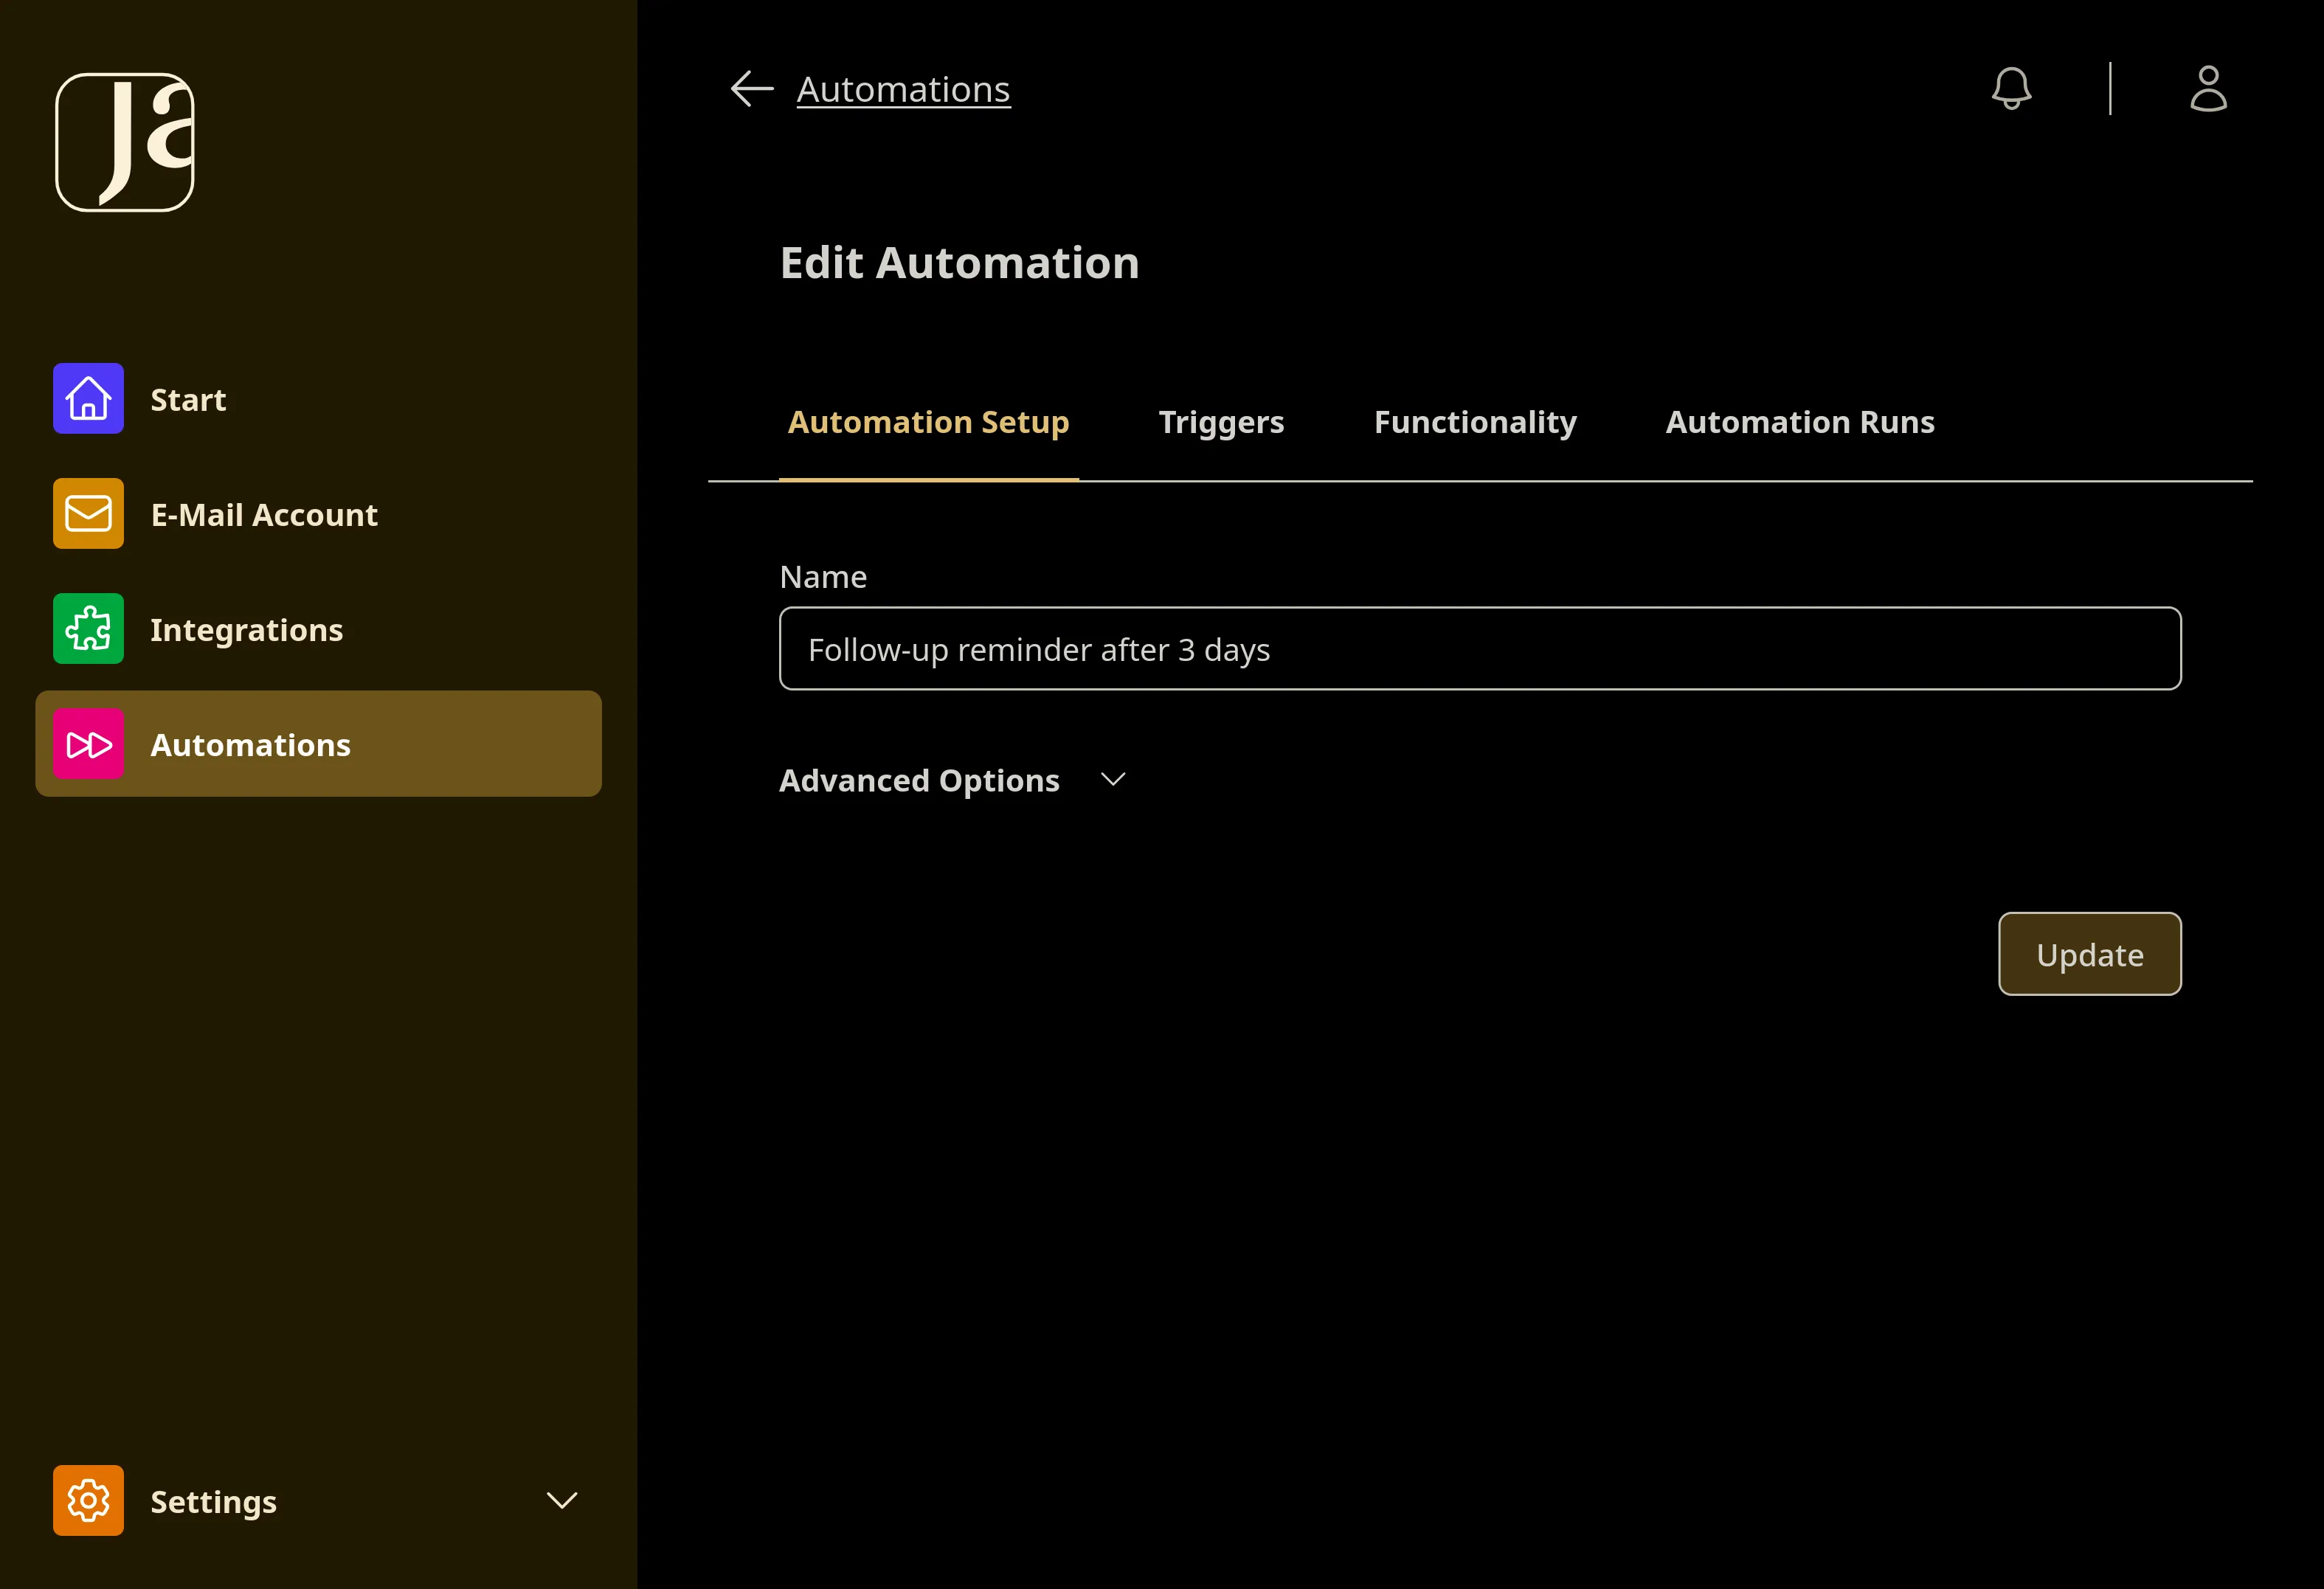Click the Advanced Options label
This screenshot has height=1589, width=2324.
[919, 780]
